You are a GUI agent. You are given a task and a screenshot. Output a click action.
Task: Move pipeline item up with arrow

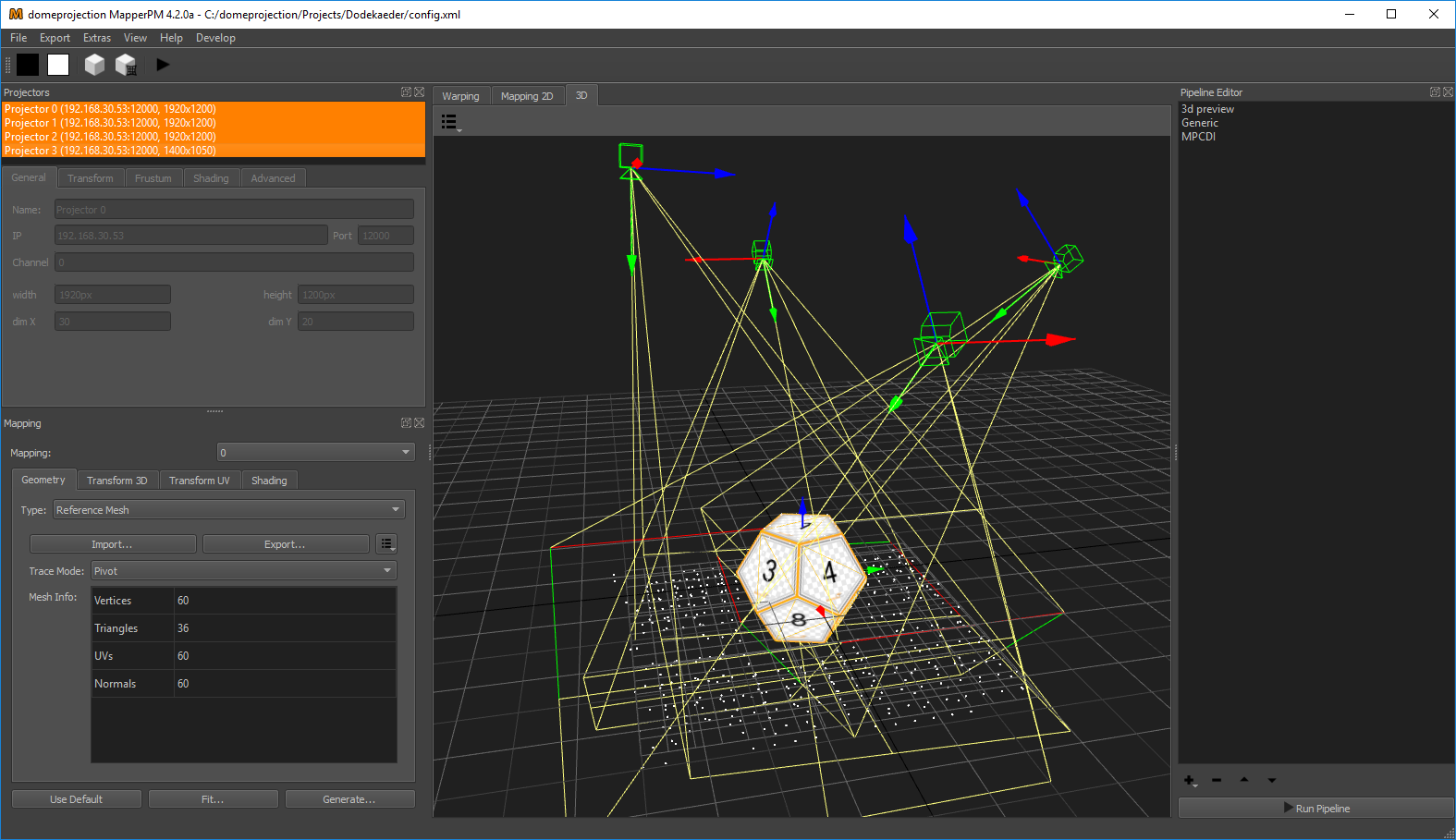point(1244,781)
